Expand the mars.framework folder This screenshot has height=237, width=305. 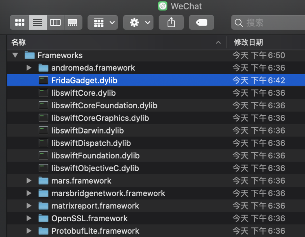click(x=29, y=180)
